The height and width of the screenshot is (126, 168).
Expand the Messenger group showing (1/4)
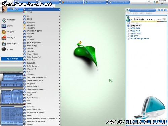(129, 33)
